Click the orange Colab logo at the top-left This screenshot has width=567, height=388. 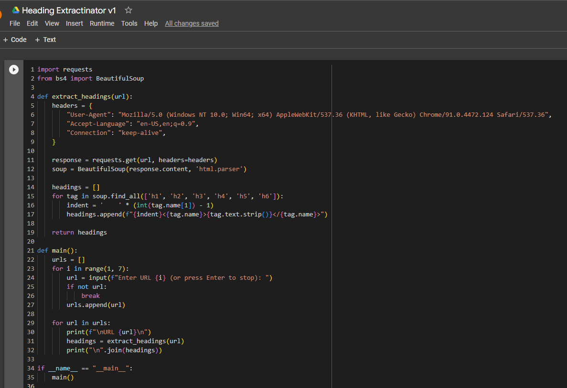(x=1, y=14)
